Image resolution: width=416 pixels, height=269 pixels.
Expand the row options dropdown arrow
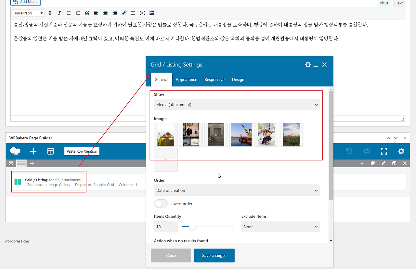click(362, 164)
